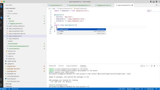Open app.module.ts file
Image resolution: width=160 pixels, height=90 pixels.
(x=25, y=38)
